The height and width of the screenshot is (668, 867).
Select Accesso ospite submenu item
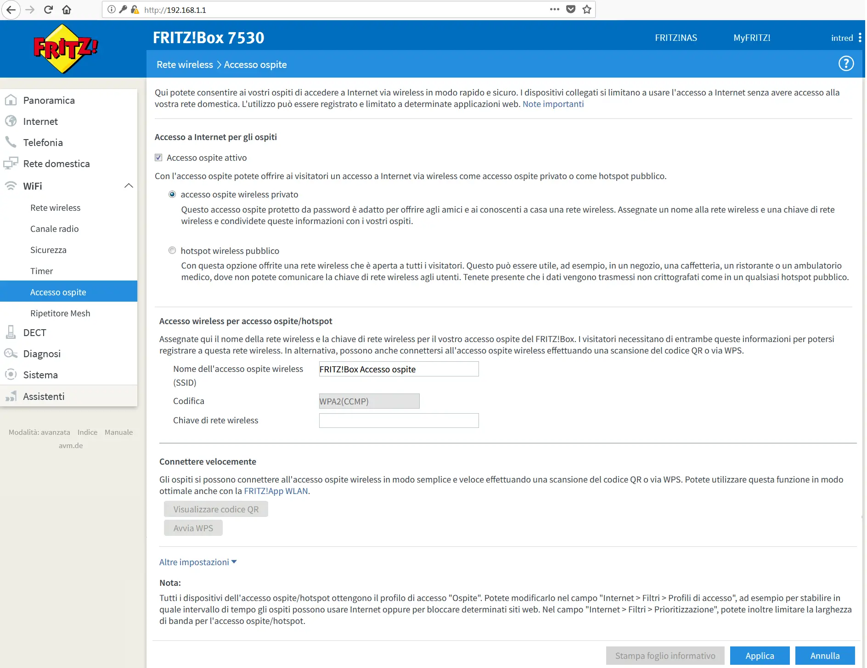click(x=69, y=291)
